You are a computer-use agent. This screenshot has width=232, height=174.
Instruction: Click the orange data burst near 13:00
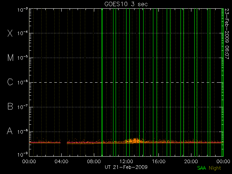(134, 141)
